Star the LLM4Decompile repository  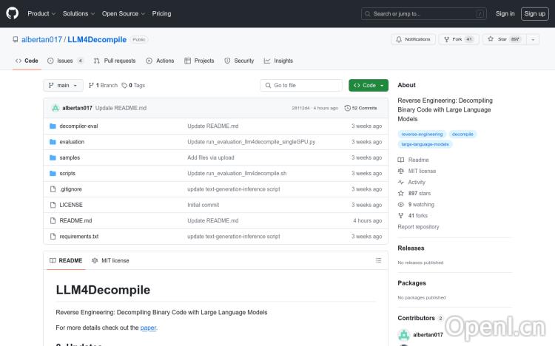point(498,39)
